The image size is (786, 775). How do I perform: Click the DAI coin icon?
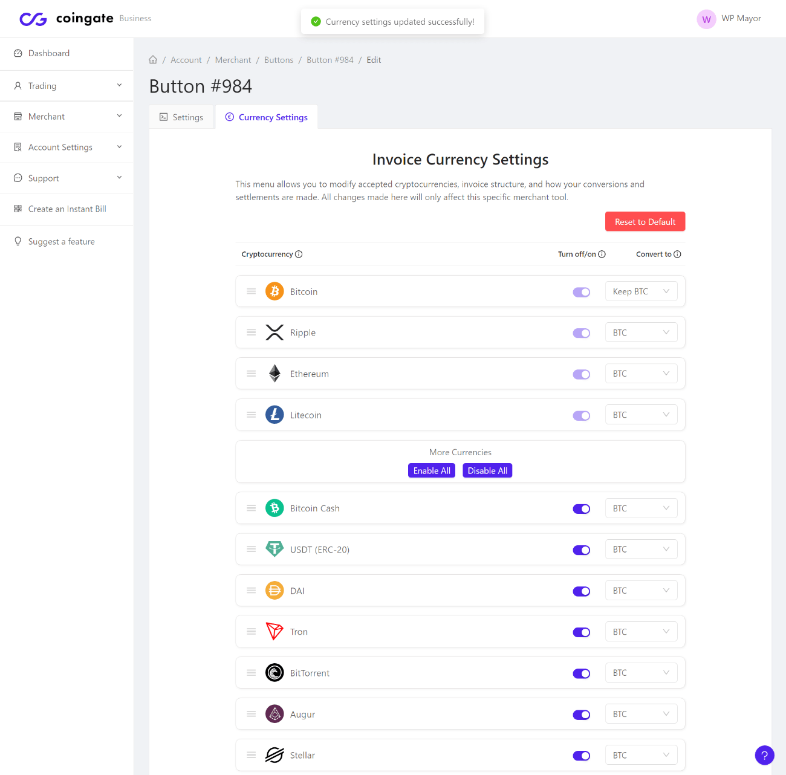pyautogui.click(x=274, y=590)
